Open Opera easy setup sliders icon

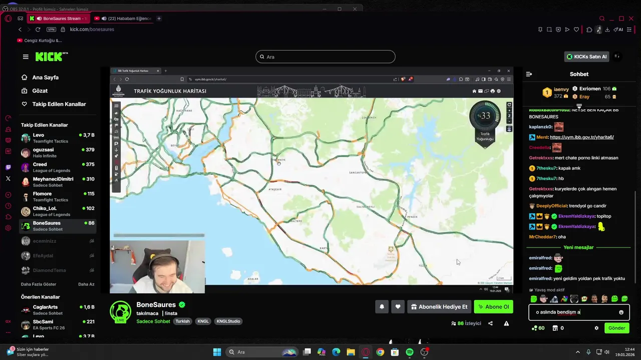click(629, 29)
